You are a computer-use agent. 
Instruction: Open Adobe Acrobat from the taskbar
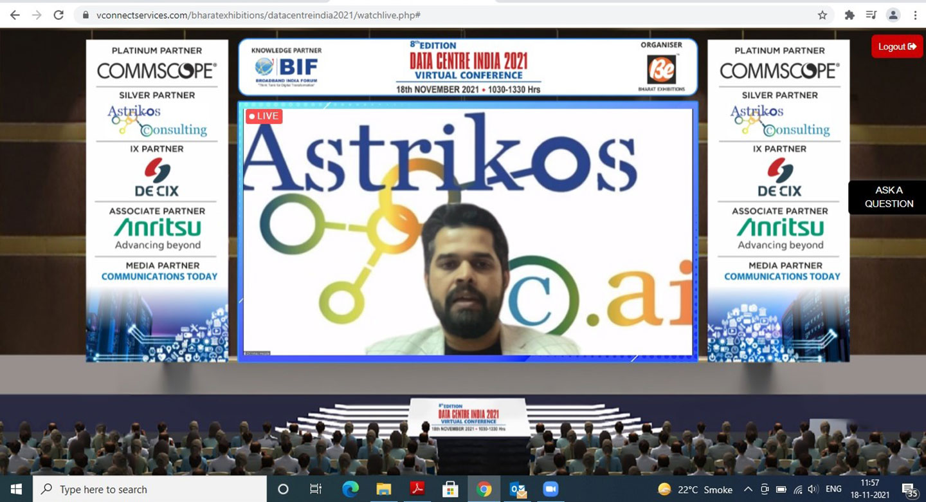coord(417,489)
